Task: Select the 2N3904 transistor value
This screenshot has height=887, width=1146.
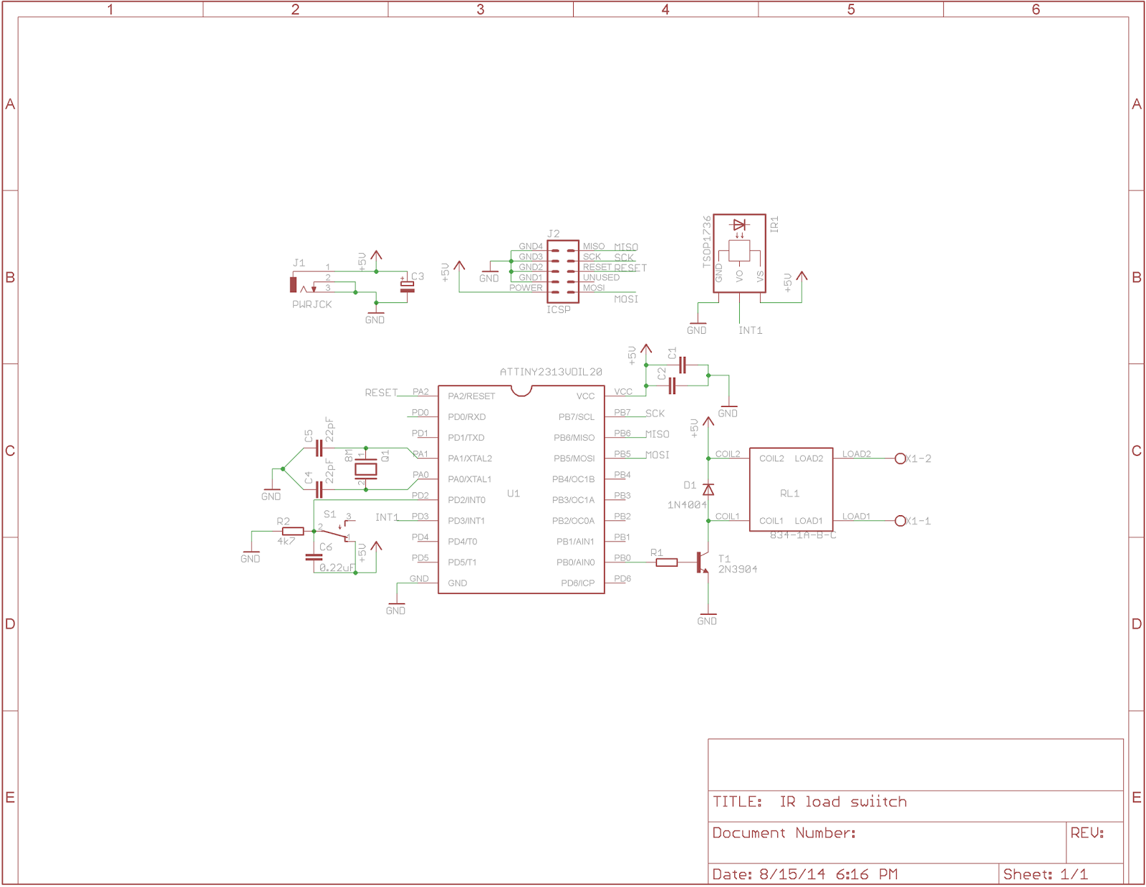Action: click(738, 570)
